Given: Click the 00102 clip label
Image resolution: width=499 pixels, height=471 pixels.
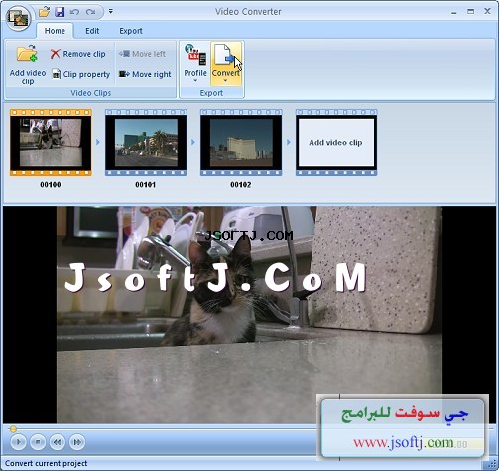Looking at the screenshot, I should (x=241, y=185).
